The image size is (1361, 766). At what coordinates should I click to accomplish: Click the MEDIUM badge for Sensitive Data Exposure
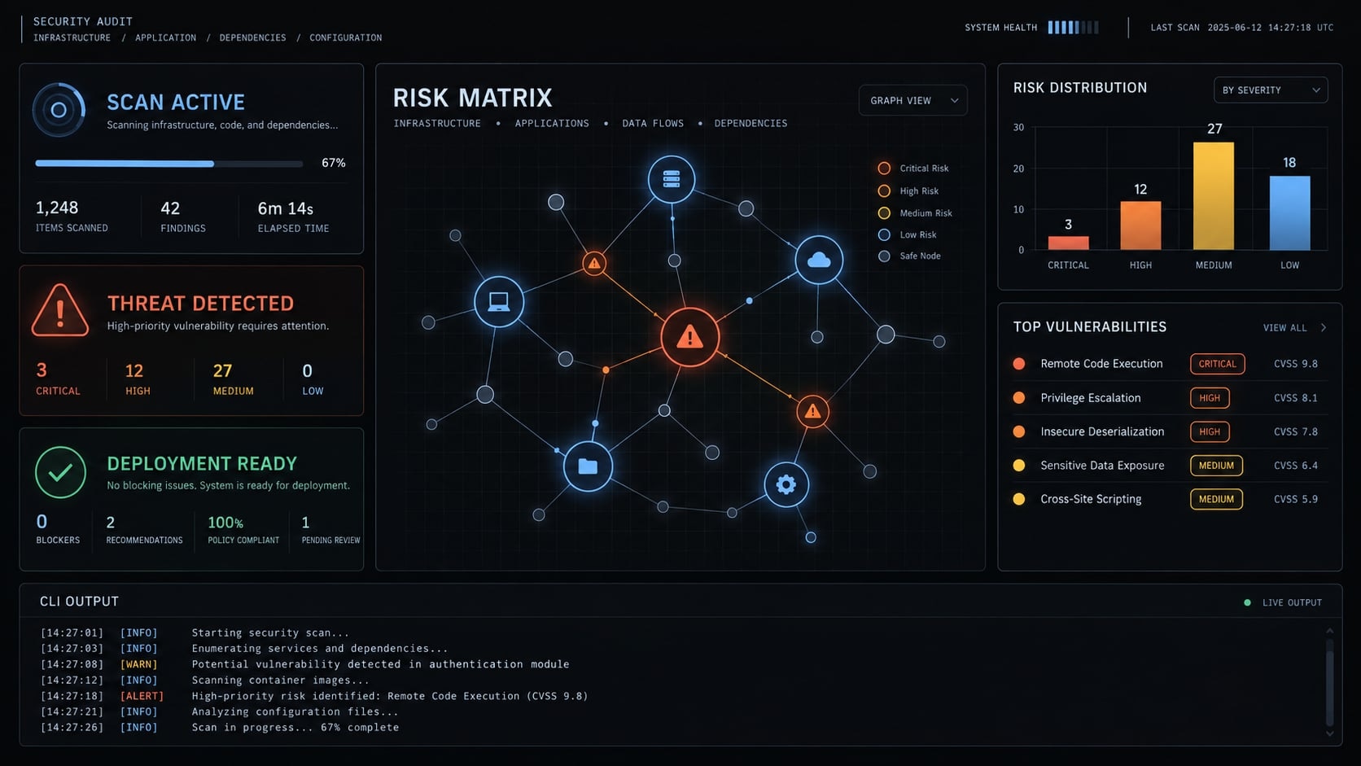(1216, 466)
